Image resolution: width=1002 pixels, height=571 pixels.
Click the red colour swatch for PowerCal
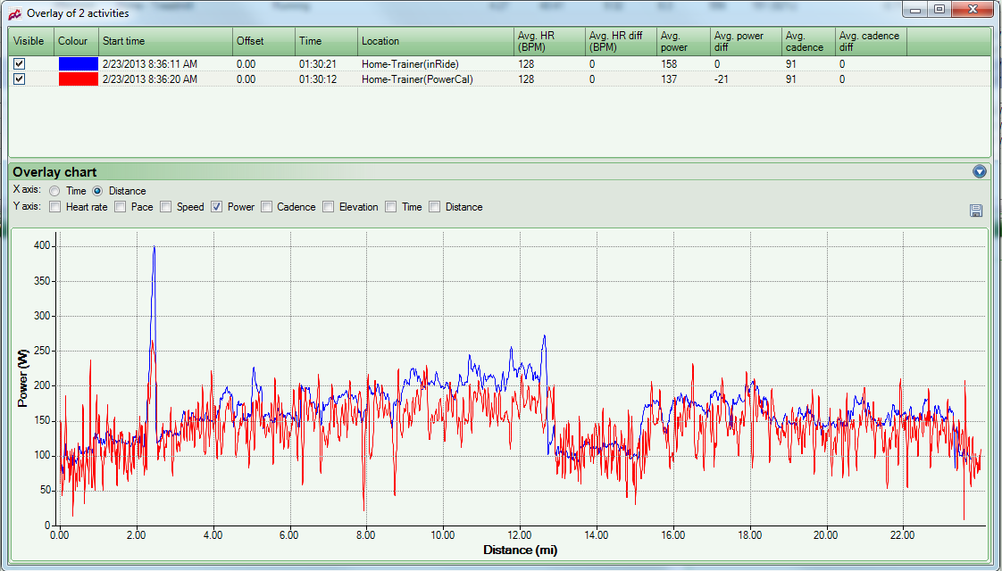[x=77, y=79]
